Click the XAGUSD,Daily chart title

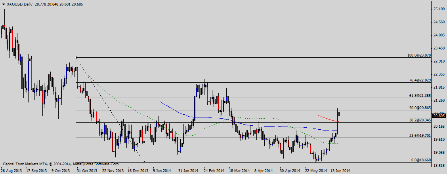20,4
